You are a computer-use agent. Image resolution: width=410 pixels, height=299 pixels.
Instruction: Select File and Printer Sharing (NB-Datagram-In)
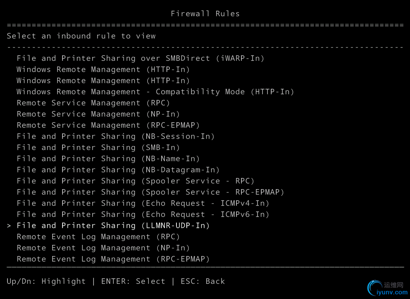118,170
